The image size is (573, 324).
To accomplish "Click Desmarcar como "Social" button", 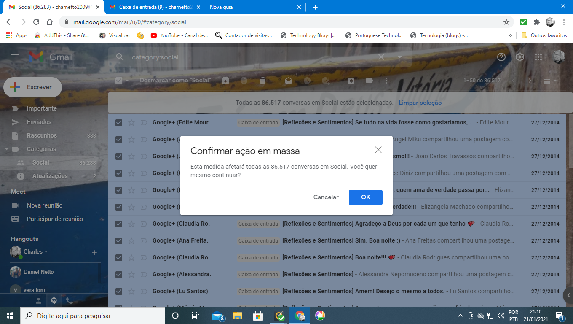I will point(175,81).
